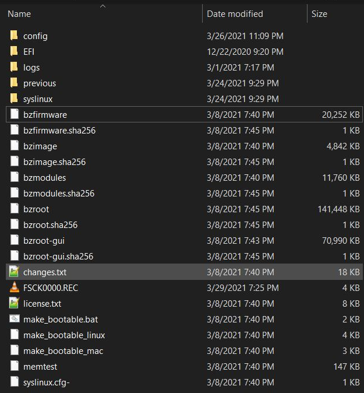364x393 pixels.
Task: Click the FSCK0000.REC file name
Action: coord(51,287)
